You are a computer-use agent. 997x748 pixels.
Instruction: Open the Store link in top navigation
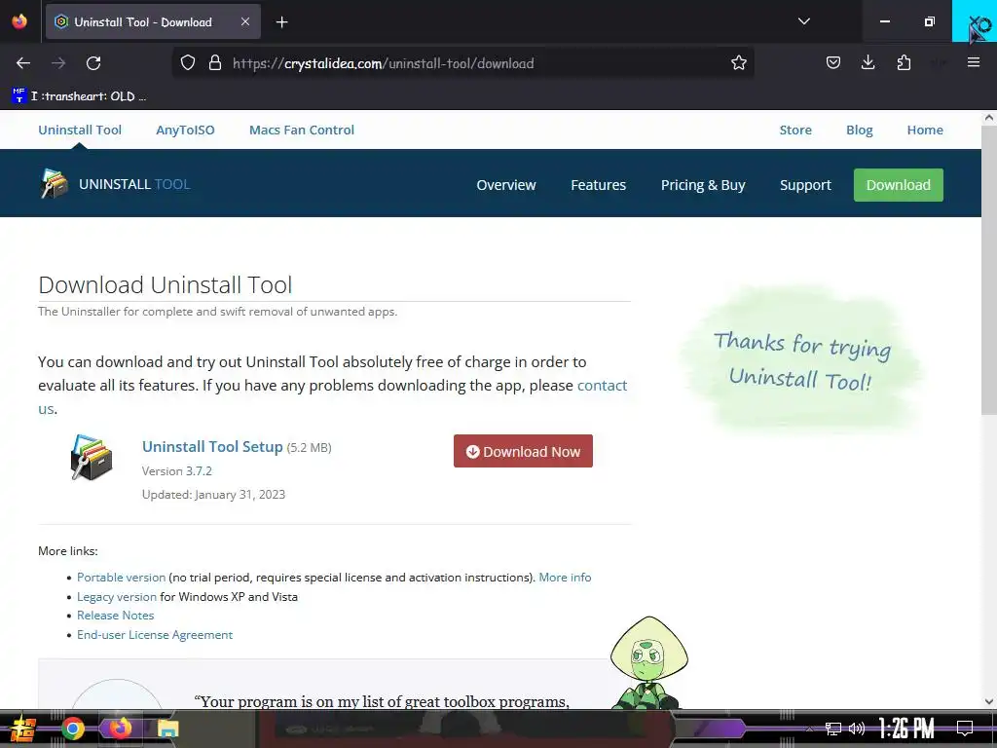[x=795, y=130]
